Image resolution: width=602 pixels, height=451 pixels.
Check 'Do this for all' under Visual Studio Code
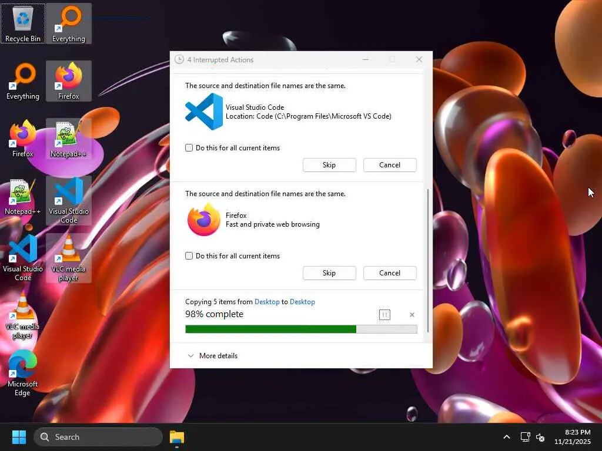(x=189, y=147)
